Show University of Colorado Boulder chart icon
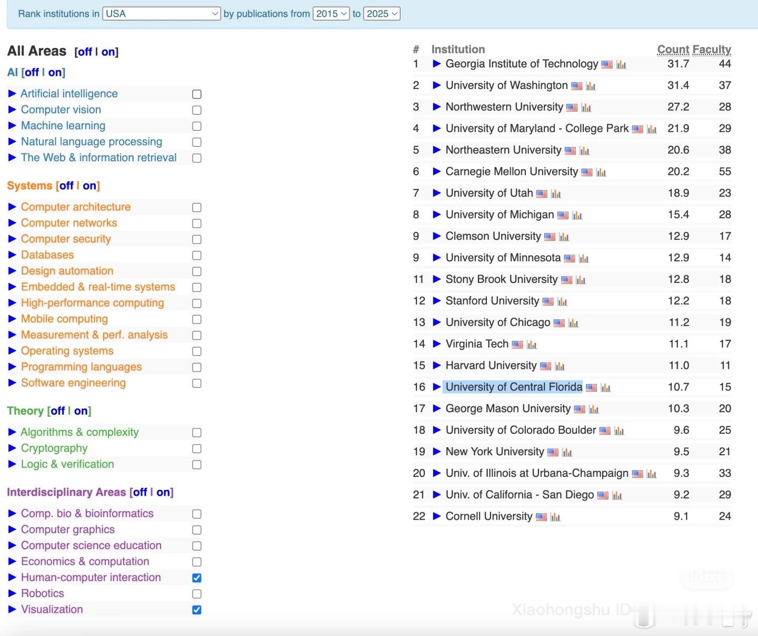Image resolution: width=758 pixels, height=636 pixels. point(619,432)
